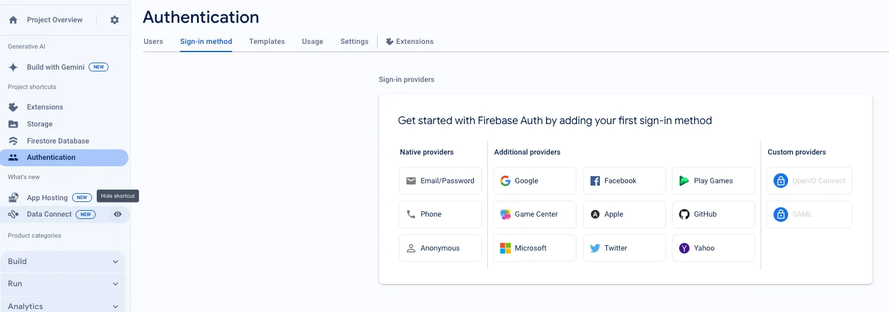Viewport: 889px width, 312px height.
Task: Click the Play Games logo icon
Action: point(684,181)
